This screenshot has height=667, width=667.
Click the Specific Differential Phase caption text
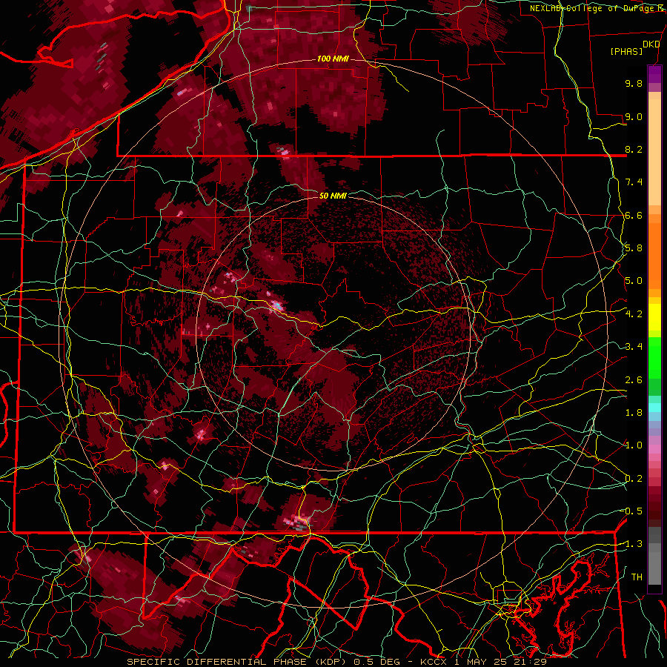(x=337, y=662)
